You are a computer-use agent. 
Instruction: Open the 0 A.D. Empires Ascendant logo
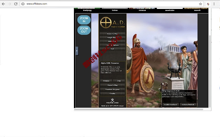click(112, 23)
